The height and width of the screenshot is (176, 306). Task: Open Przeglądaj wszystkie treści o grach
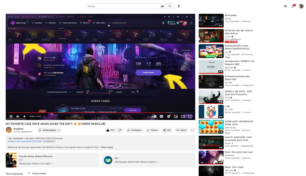136,162
